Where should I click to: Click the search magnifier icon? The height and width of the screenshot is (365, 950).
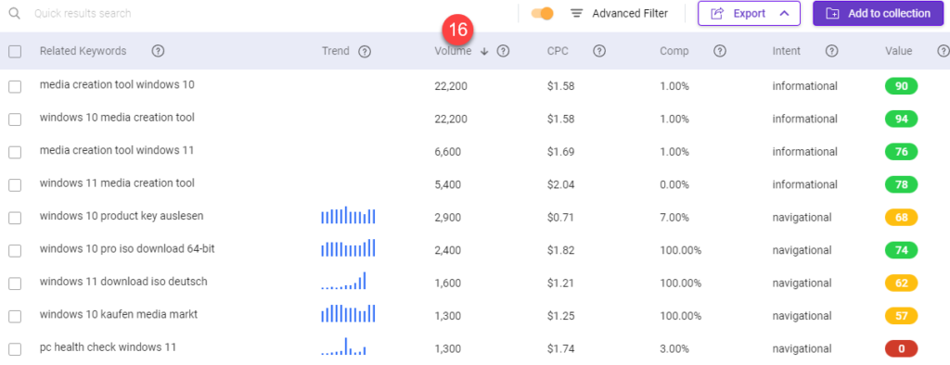pos(14,13)
